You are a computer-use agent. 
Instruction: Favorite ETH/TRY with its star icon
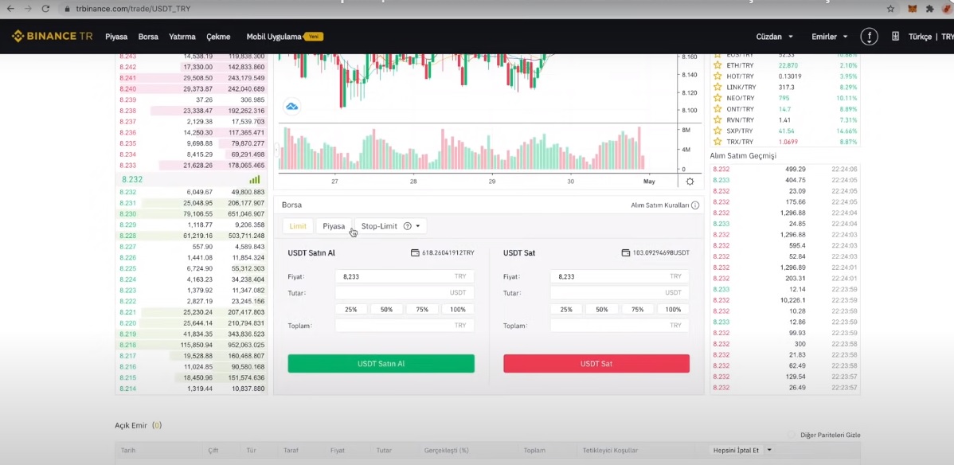pyautogui.click(x=717, y=65)
